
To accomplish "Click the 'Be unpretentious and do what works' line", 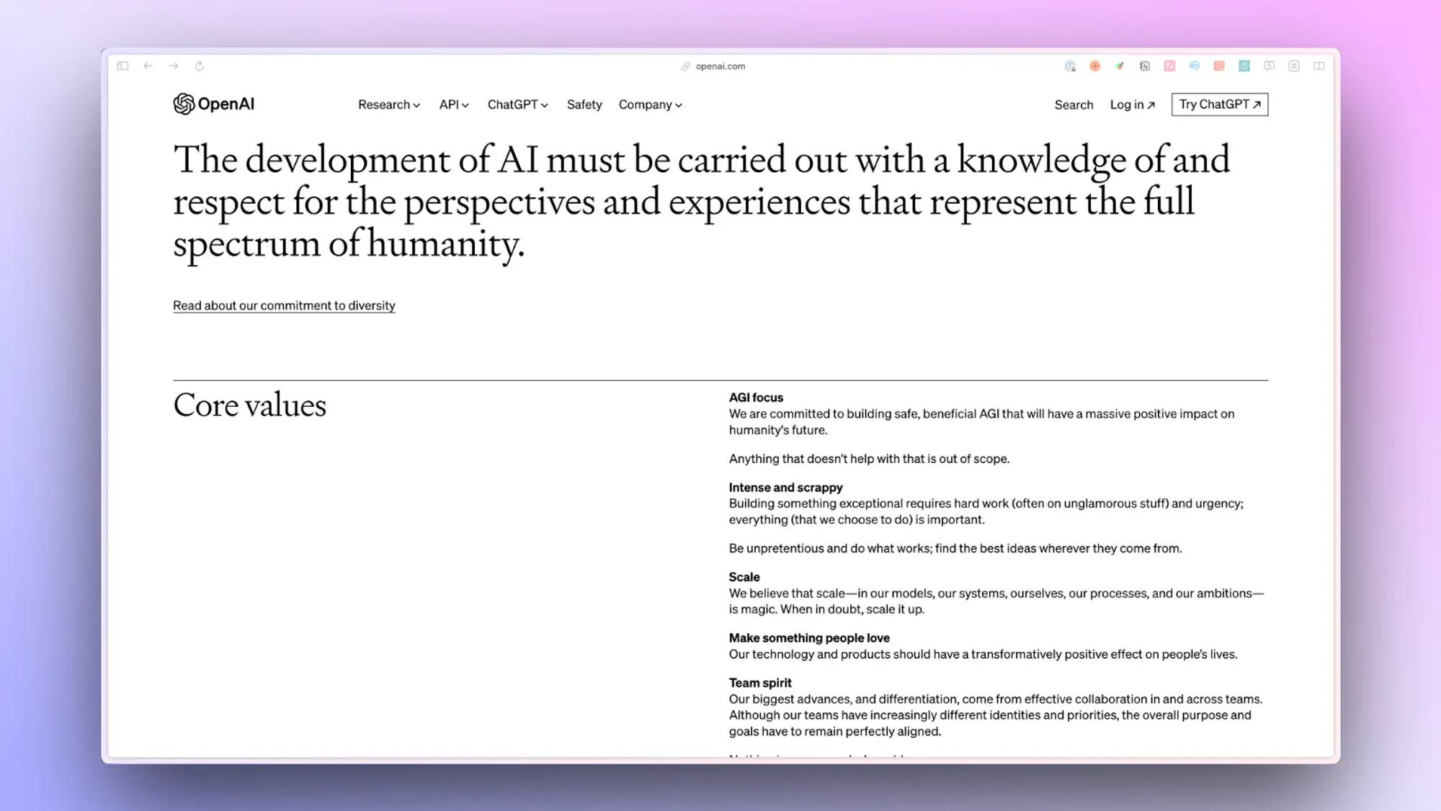I will [955, 548].
